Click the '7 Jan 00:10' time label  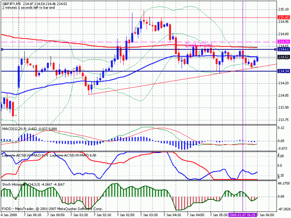point(34,215)
